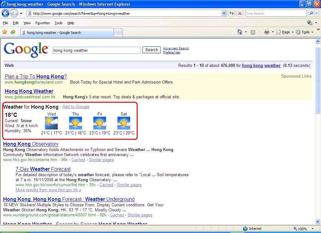Viewport: 321px width, 233px height.
Task: Click into the Google search query field
Action: (x=97, y=50)
